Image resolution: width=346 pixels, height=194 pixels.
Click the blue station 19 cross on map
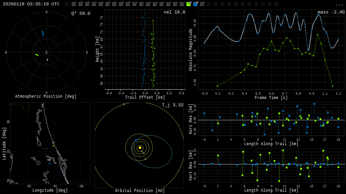tap(50, 163)
